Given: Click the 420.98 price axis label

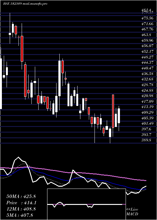Looking at the screenshot, I should (147, 96).
